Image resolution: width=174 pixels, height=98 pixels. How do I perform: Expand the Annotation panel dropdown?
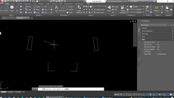[64, 15]
